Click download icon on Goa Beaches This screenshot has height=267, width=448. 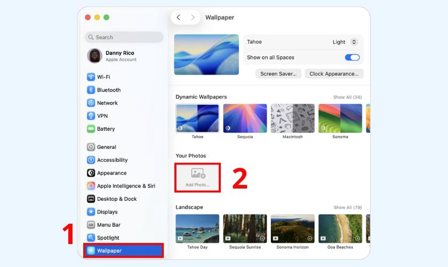tap(357, 238)
